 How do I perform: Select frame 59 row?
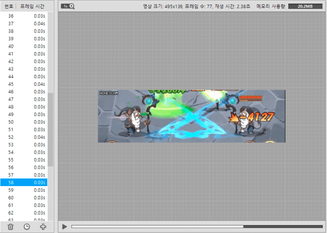point(24,190)
